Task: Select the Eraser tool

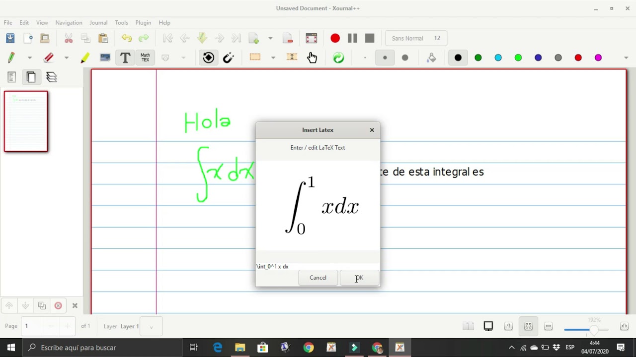Action: [48, 58]
